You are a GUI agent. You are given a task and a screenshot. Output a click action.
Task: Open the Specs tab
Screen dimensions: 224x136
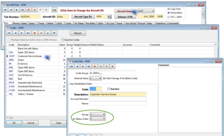(x=32, y=23)
